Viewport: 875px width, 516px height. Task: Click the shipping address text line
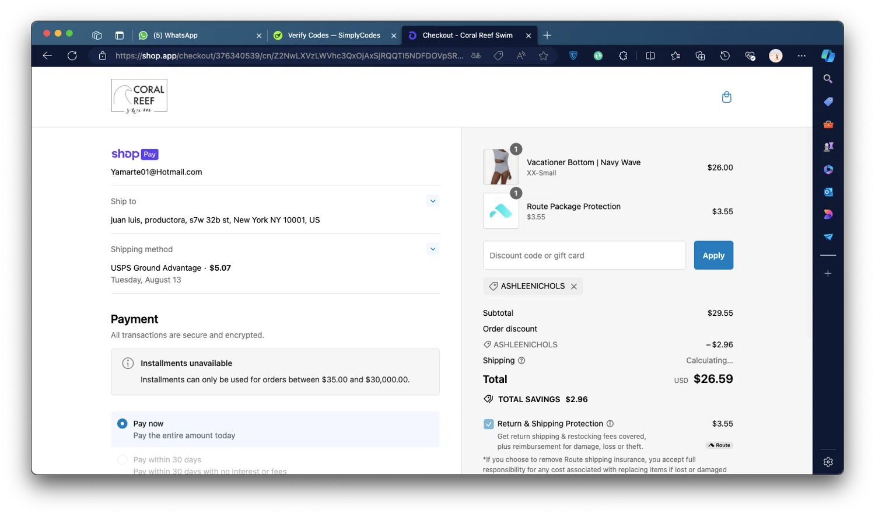click(215, 220)
